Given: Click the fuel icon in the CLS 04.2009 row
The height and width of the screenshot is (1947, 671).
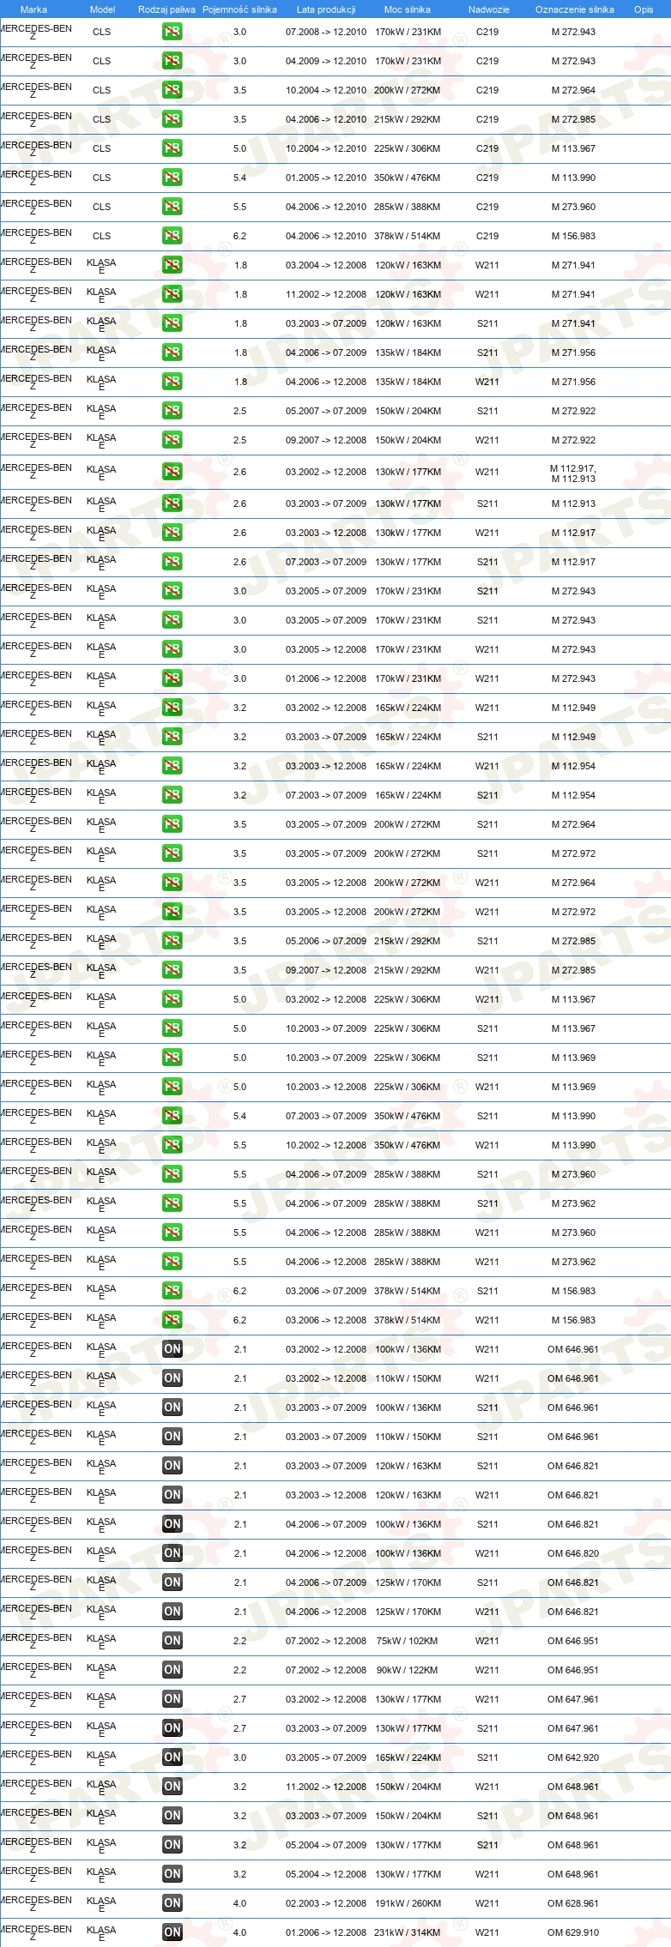Looking at the screenshot, I should point(172,61).
